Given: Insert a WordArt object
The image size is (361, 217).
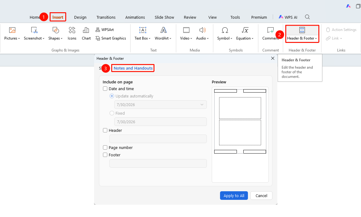Looking at the screenshot, I should click(163, 34).
